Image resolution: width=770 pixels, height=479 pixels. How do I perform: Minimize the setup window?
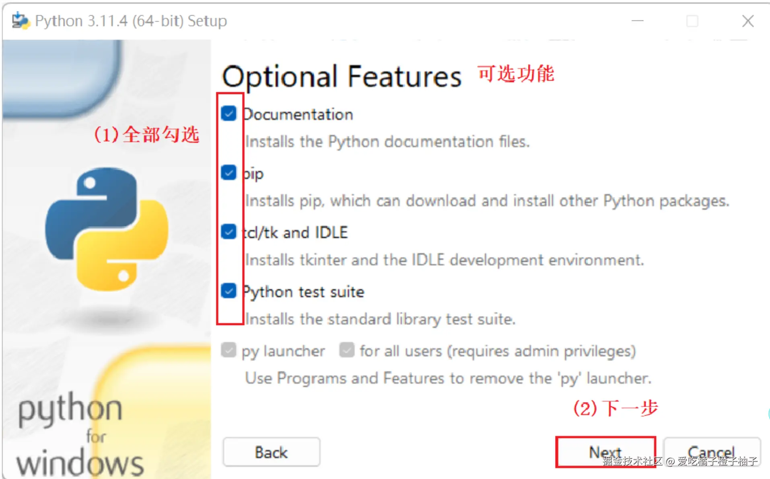click(638, 21)
